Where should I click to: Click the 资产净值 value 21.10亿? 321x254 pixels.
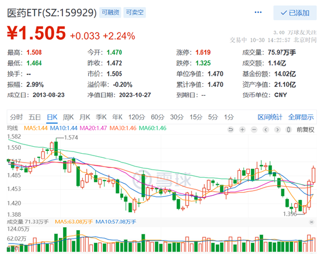click(x=285, y=84)
